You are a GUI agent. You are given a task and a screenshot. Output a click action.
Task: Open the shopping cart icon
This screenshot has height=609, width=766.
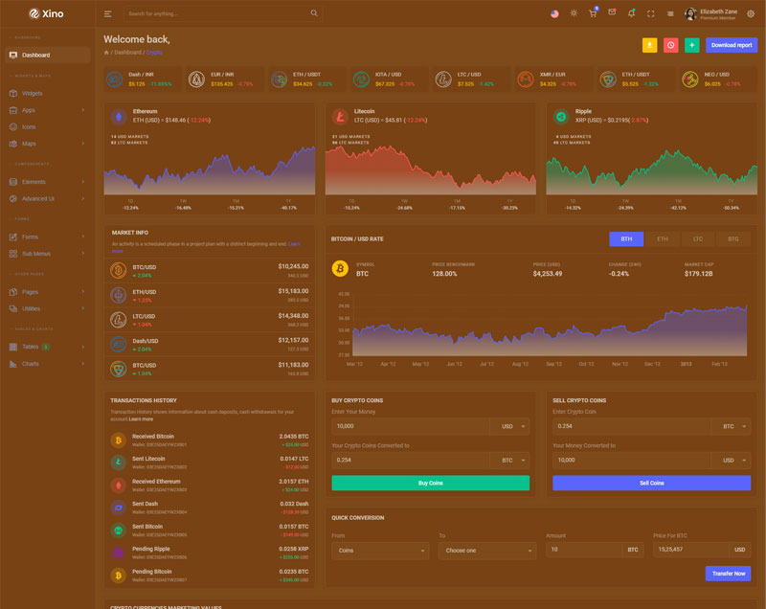coord(593,13)
